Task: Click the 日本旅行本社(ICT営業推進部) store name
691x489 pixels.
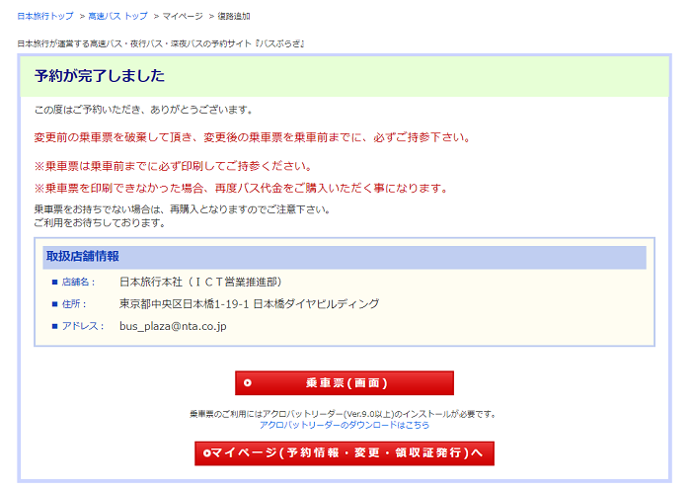Action: tap(200, 283)
